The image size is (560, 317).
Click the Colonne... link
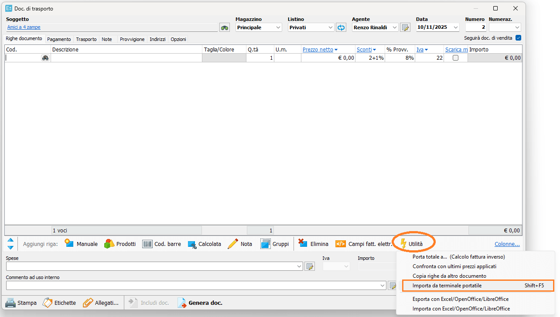pyautogui.click(x=507, y=244)
